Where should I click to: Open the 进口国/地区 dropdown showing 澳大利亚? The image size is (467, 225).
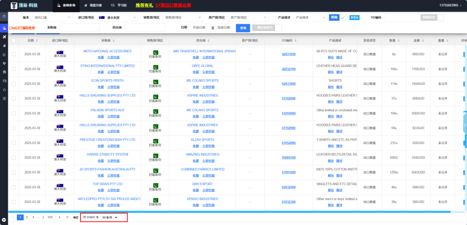click(118, 18)
